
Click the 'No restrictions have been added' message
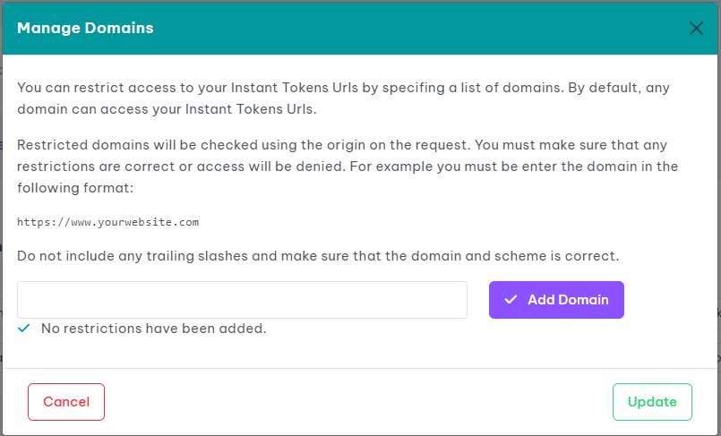pyautogui.click(x=154, y=329)
